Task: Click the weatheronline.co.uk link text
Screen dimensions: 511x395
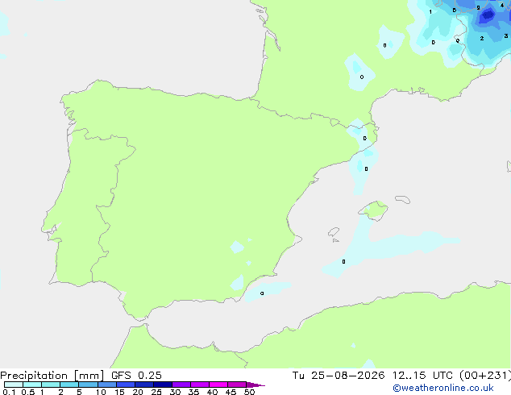Action: point(443,388)
